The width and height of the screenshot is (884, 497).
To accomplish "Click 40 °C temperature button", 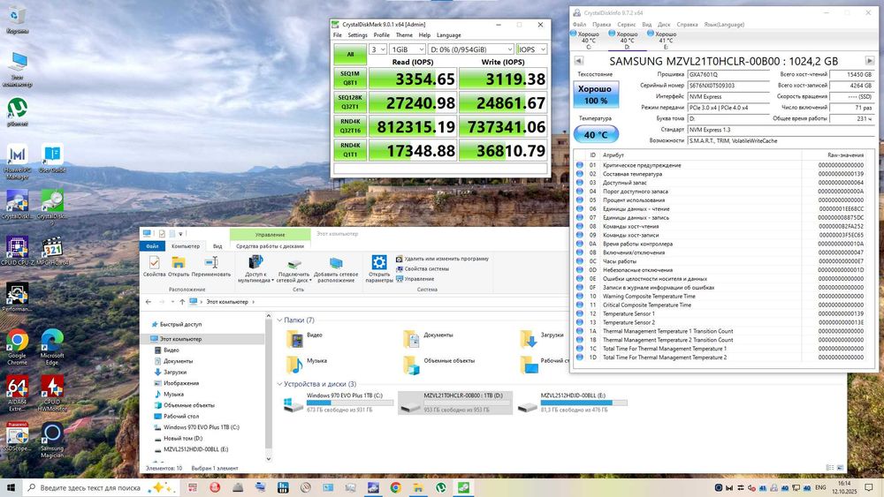I will click(596, 134).
